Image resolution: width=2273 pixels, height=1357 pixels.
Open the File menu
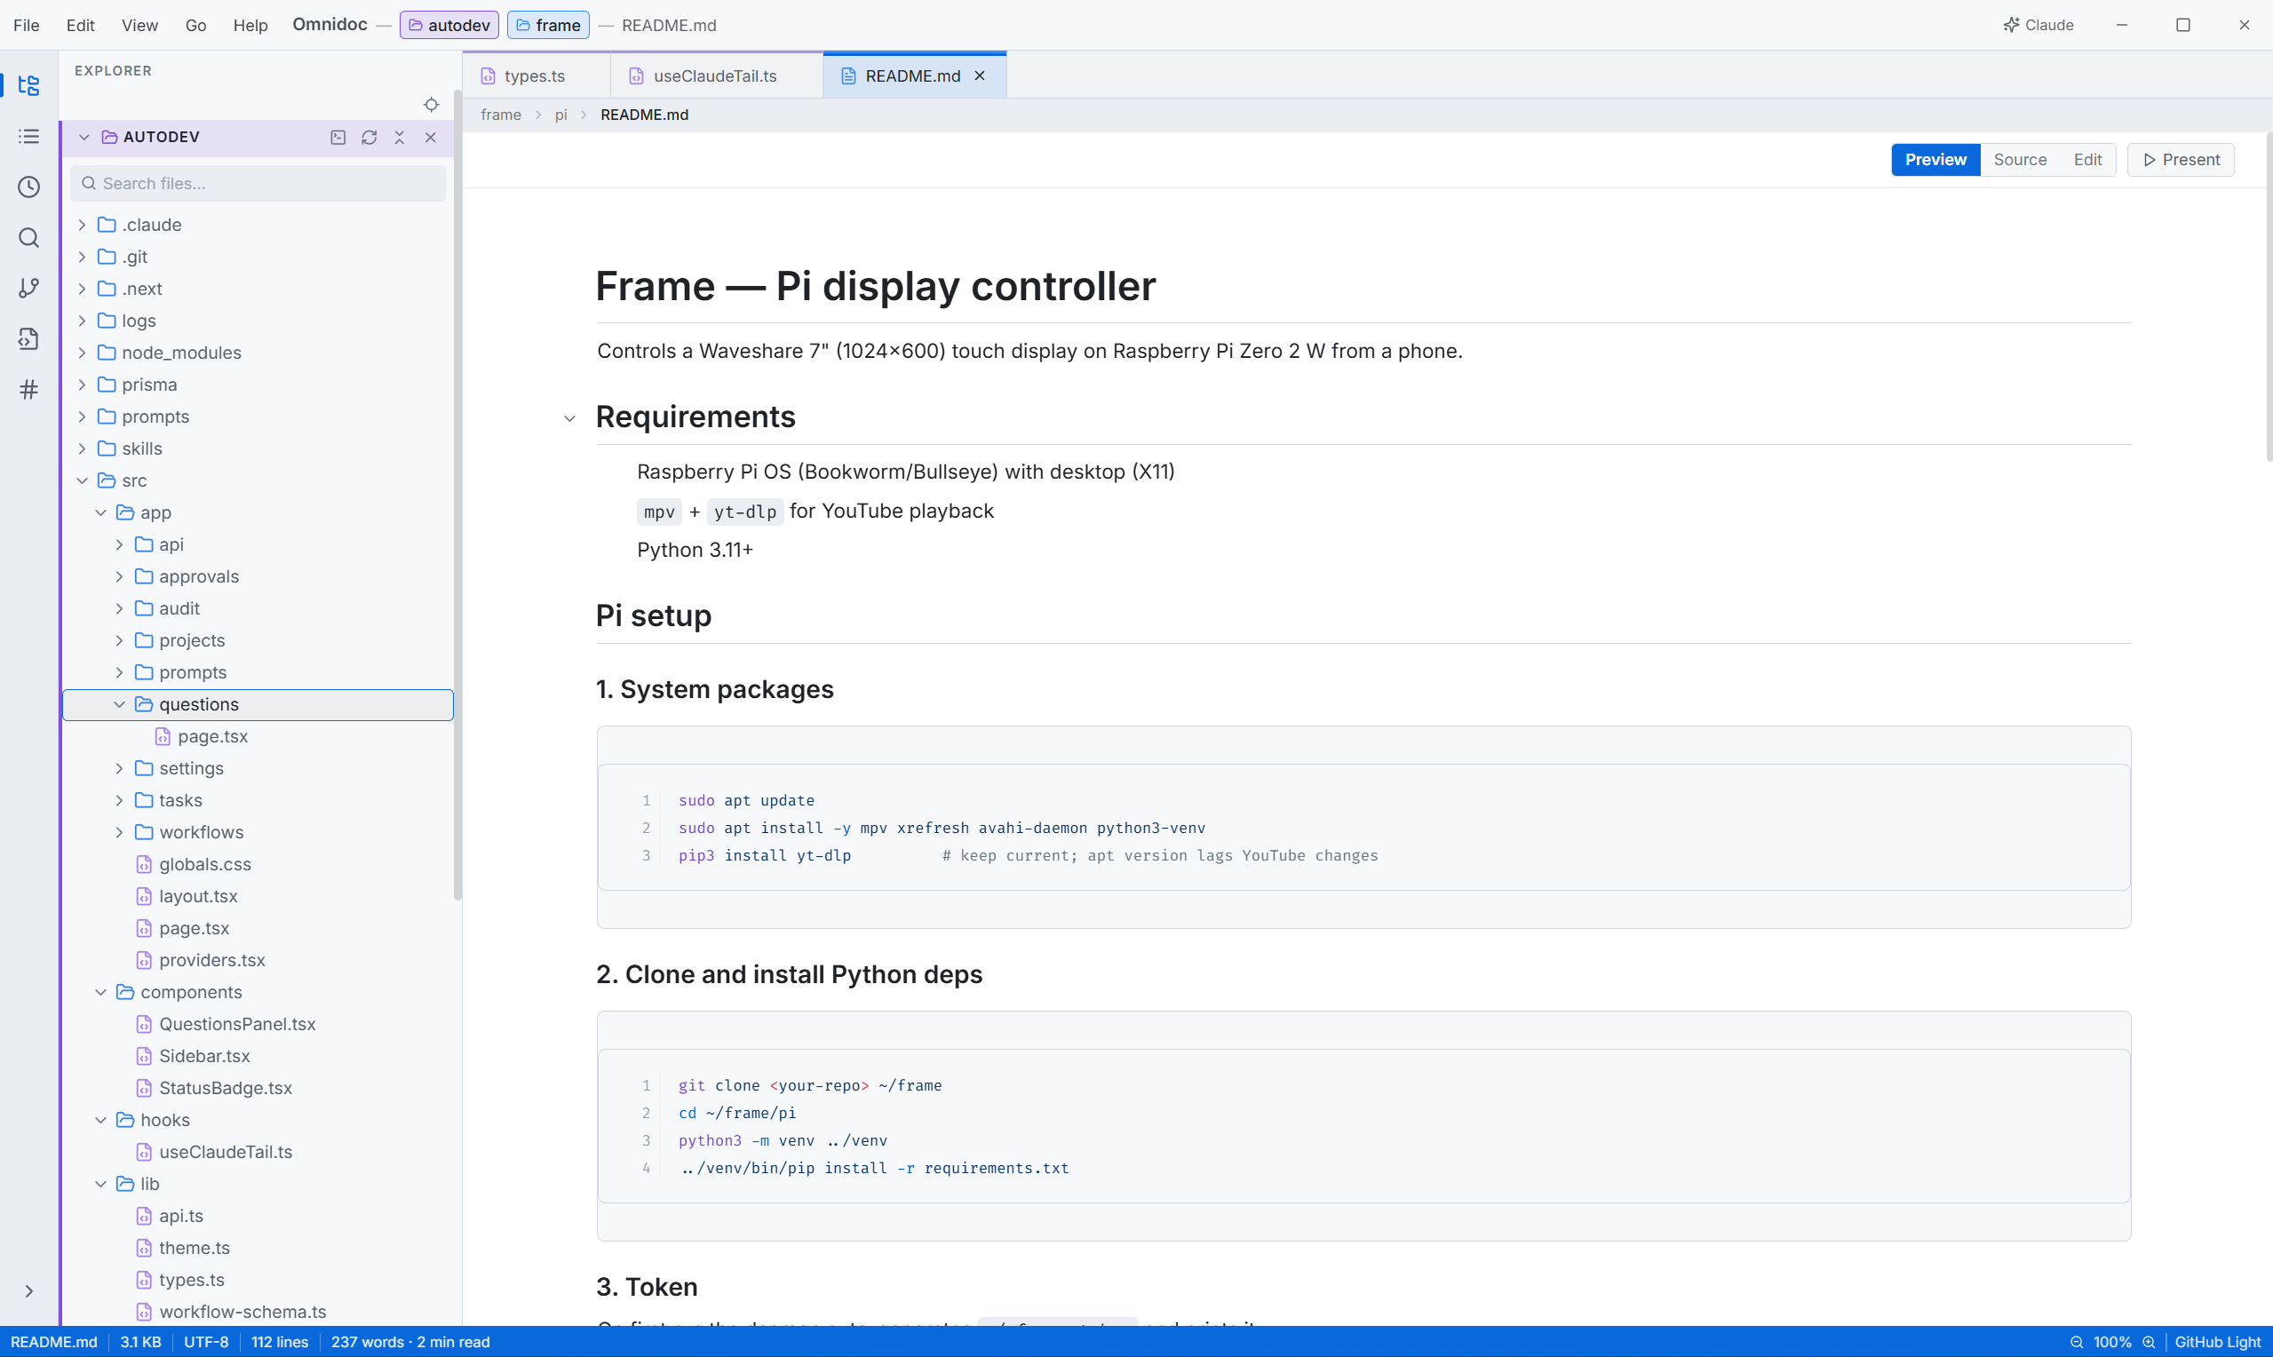(27, 25)
